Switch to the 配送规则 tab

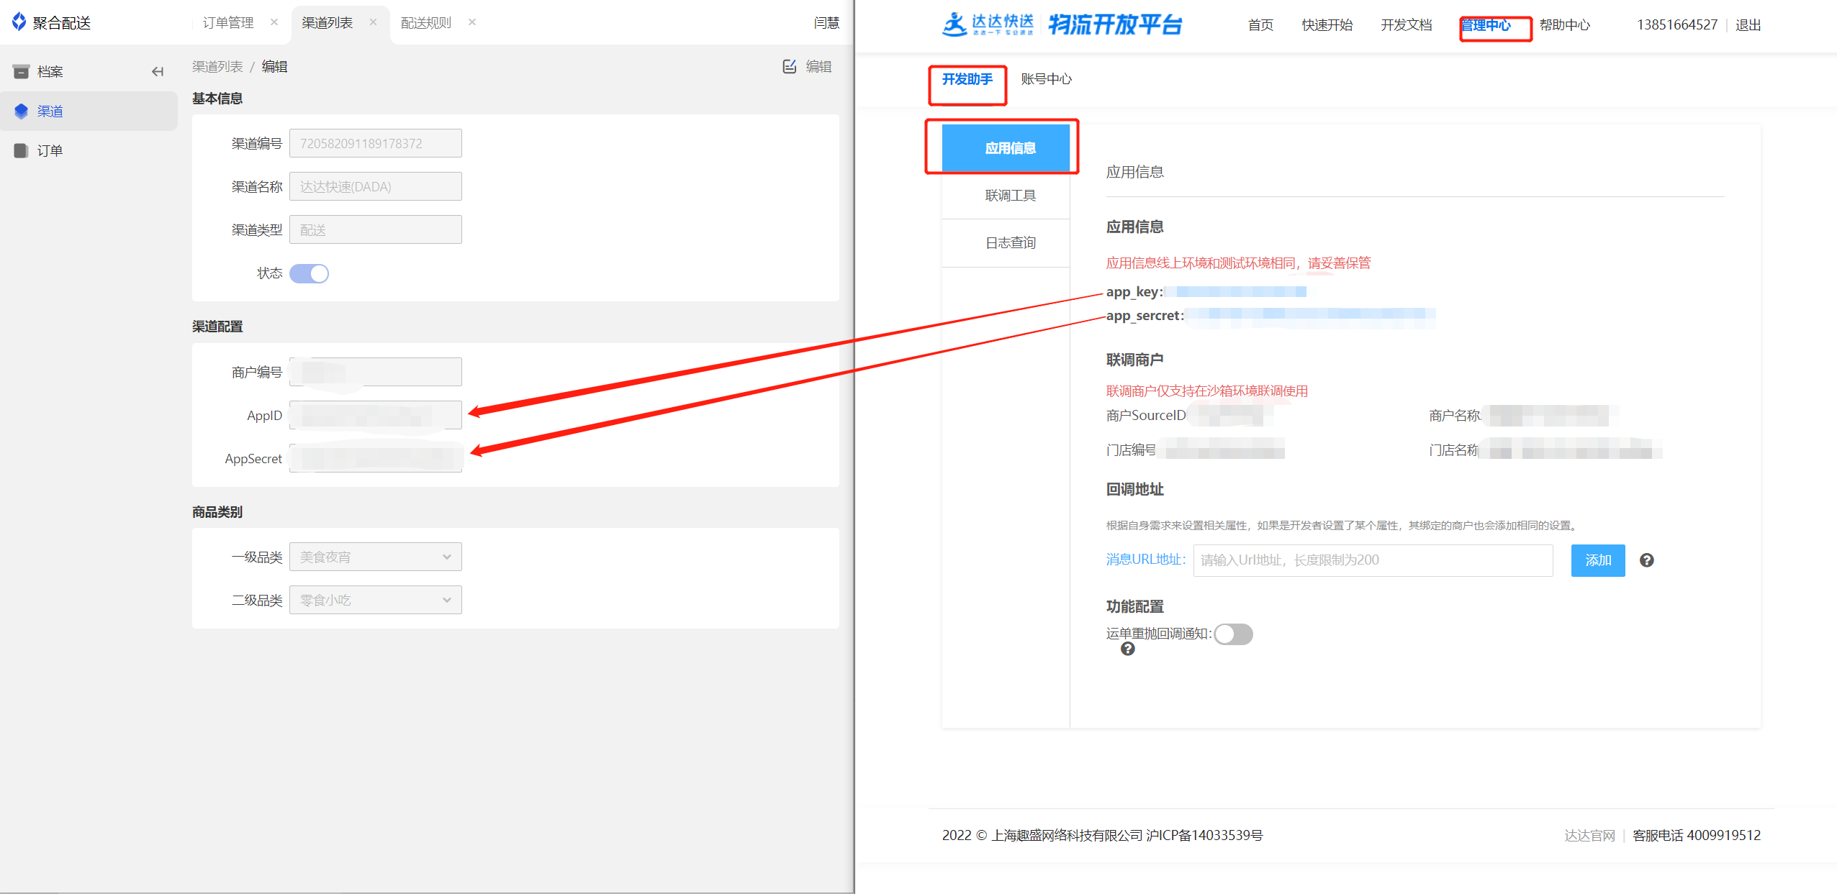click(x=426, y=23)
